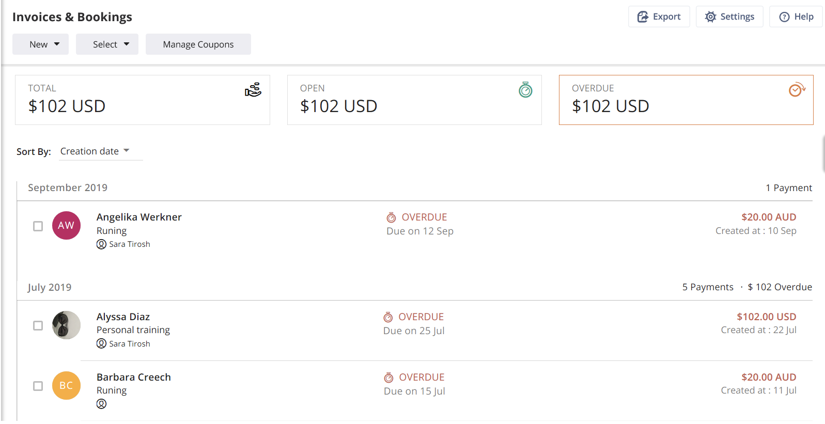Expand the Select dropdown
Screen dimensions: 825x424
pos(107,44)
